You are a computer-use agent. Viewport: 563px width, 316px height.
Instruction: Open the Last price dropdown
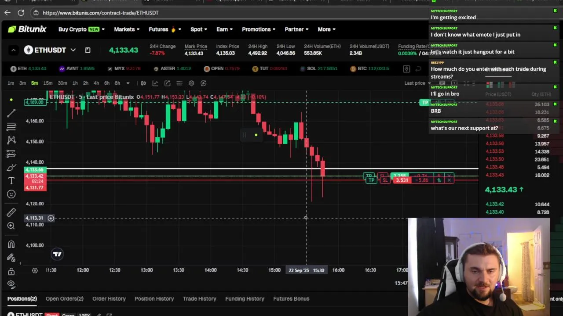pos(418,83)
